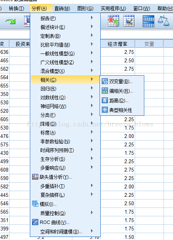Expand the 时间序列预测(T) submenu
The height and width of the screenshot is (240, 173).
[x=65, y=150]
